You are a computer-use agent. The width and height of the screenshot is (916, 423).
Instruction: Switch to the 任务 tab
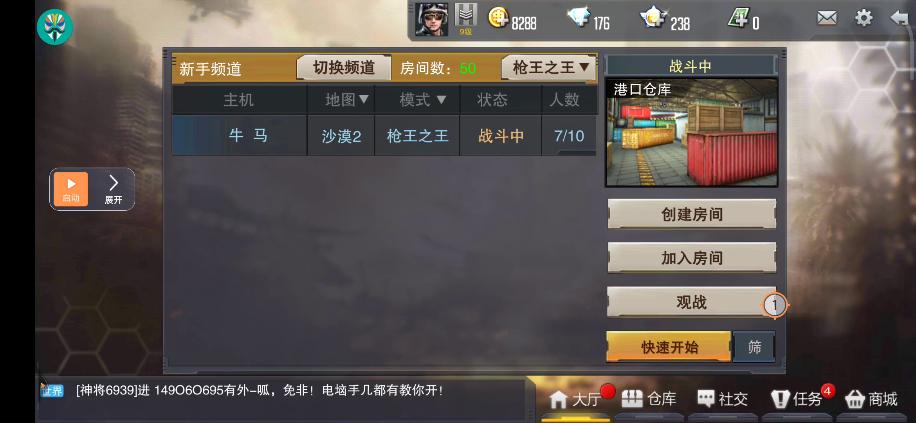797,399
